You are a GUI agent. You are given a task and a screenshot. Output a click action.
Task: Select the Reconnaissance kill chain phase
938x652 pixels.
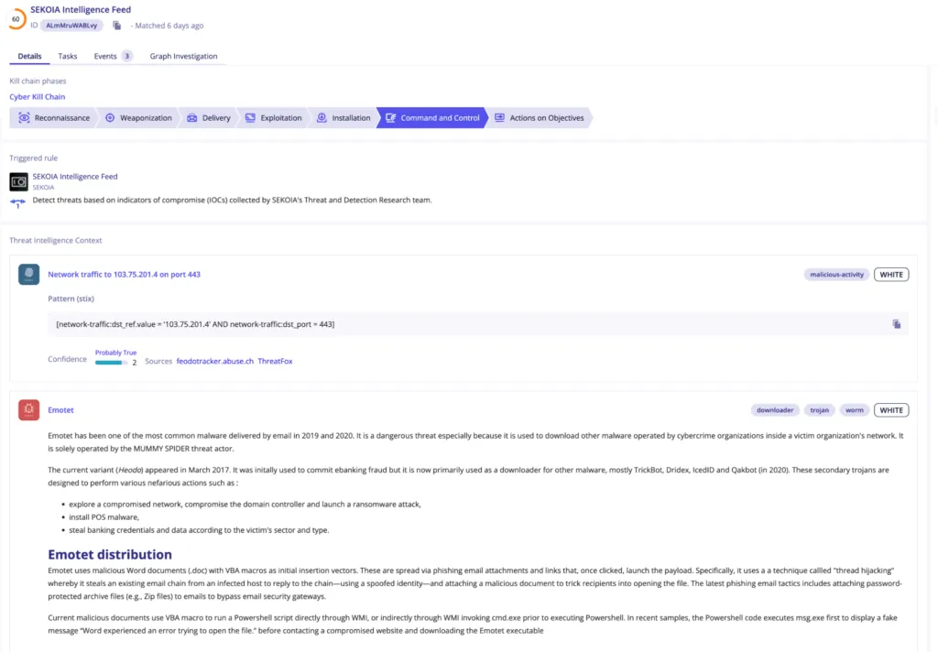[54, 118]
